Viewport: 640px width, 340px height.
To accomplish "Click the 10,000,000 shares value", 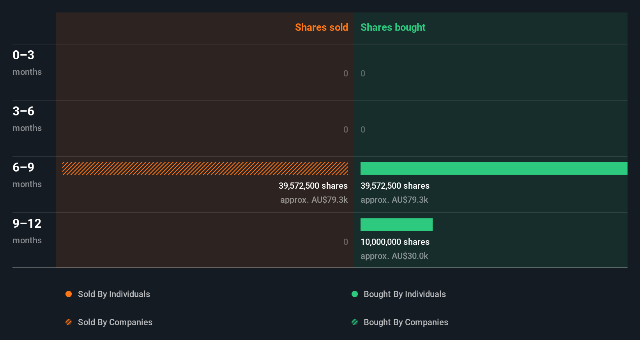I will pyautogui.click(x=395, y=242).
